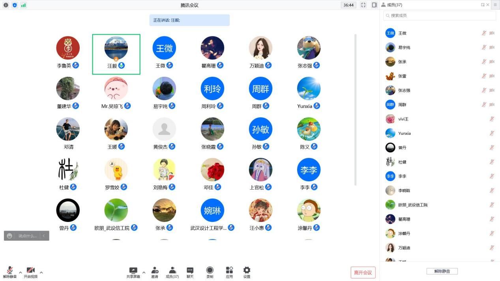Viewport: 500px width, 281px height.
Task: Open the 聊天 (Chat) icon
Action: coord(190,270)
